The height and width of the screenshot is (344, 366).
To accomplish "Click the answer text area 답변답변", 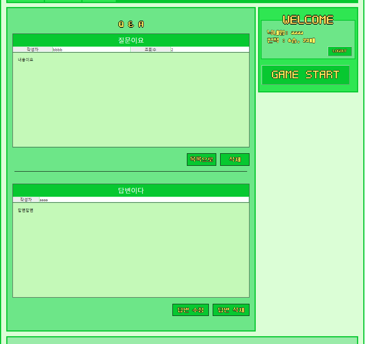I will point(131,250).
